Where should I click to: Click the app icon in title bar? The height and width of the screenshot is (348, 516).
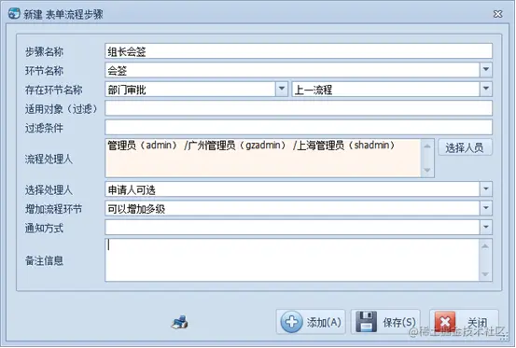14,13
